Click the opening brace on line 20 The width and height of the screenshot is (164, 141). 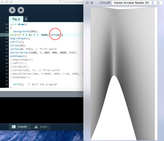tap(11, 28)
